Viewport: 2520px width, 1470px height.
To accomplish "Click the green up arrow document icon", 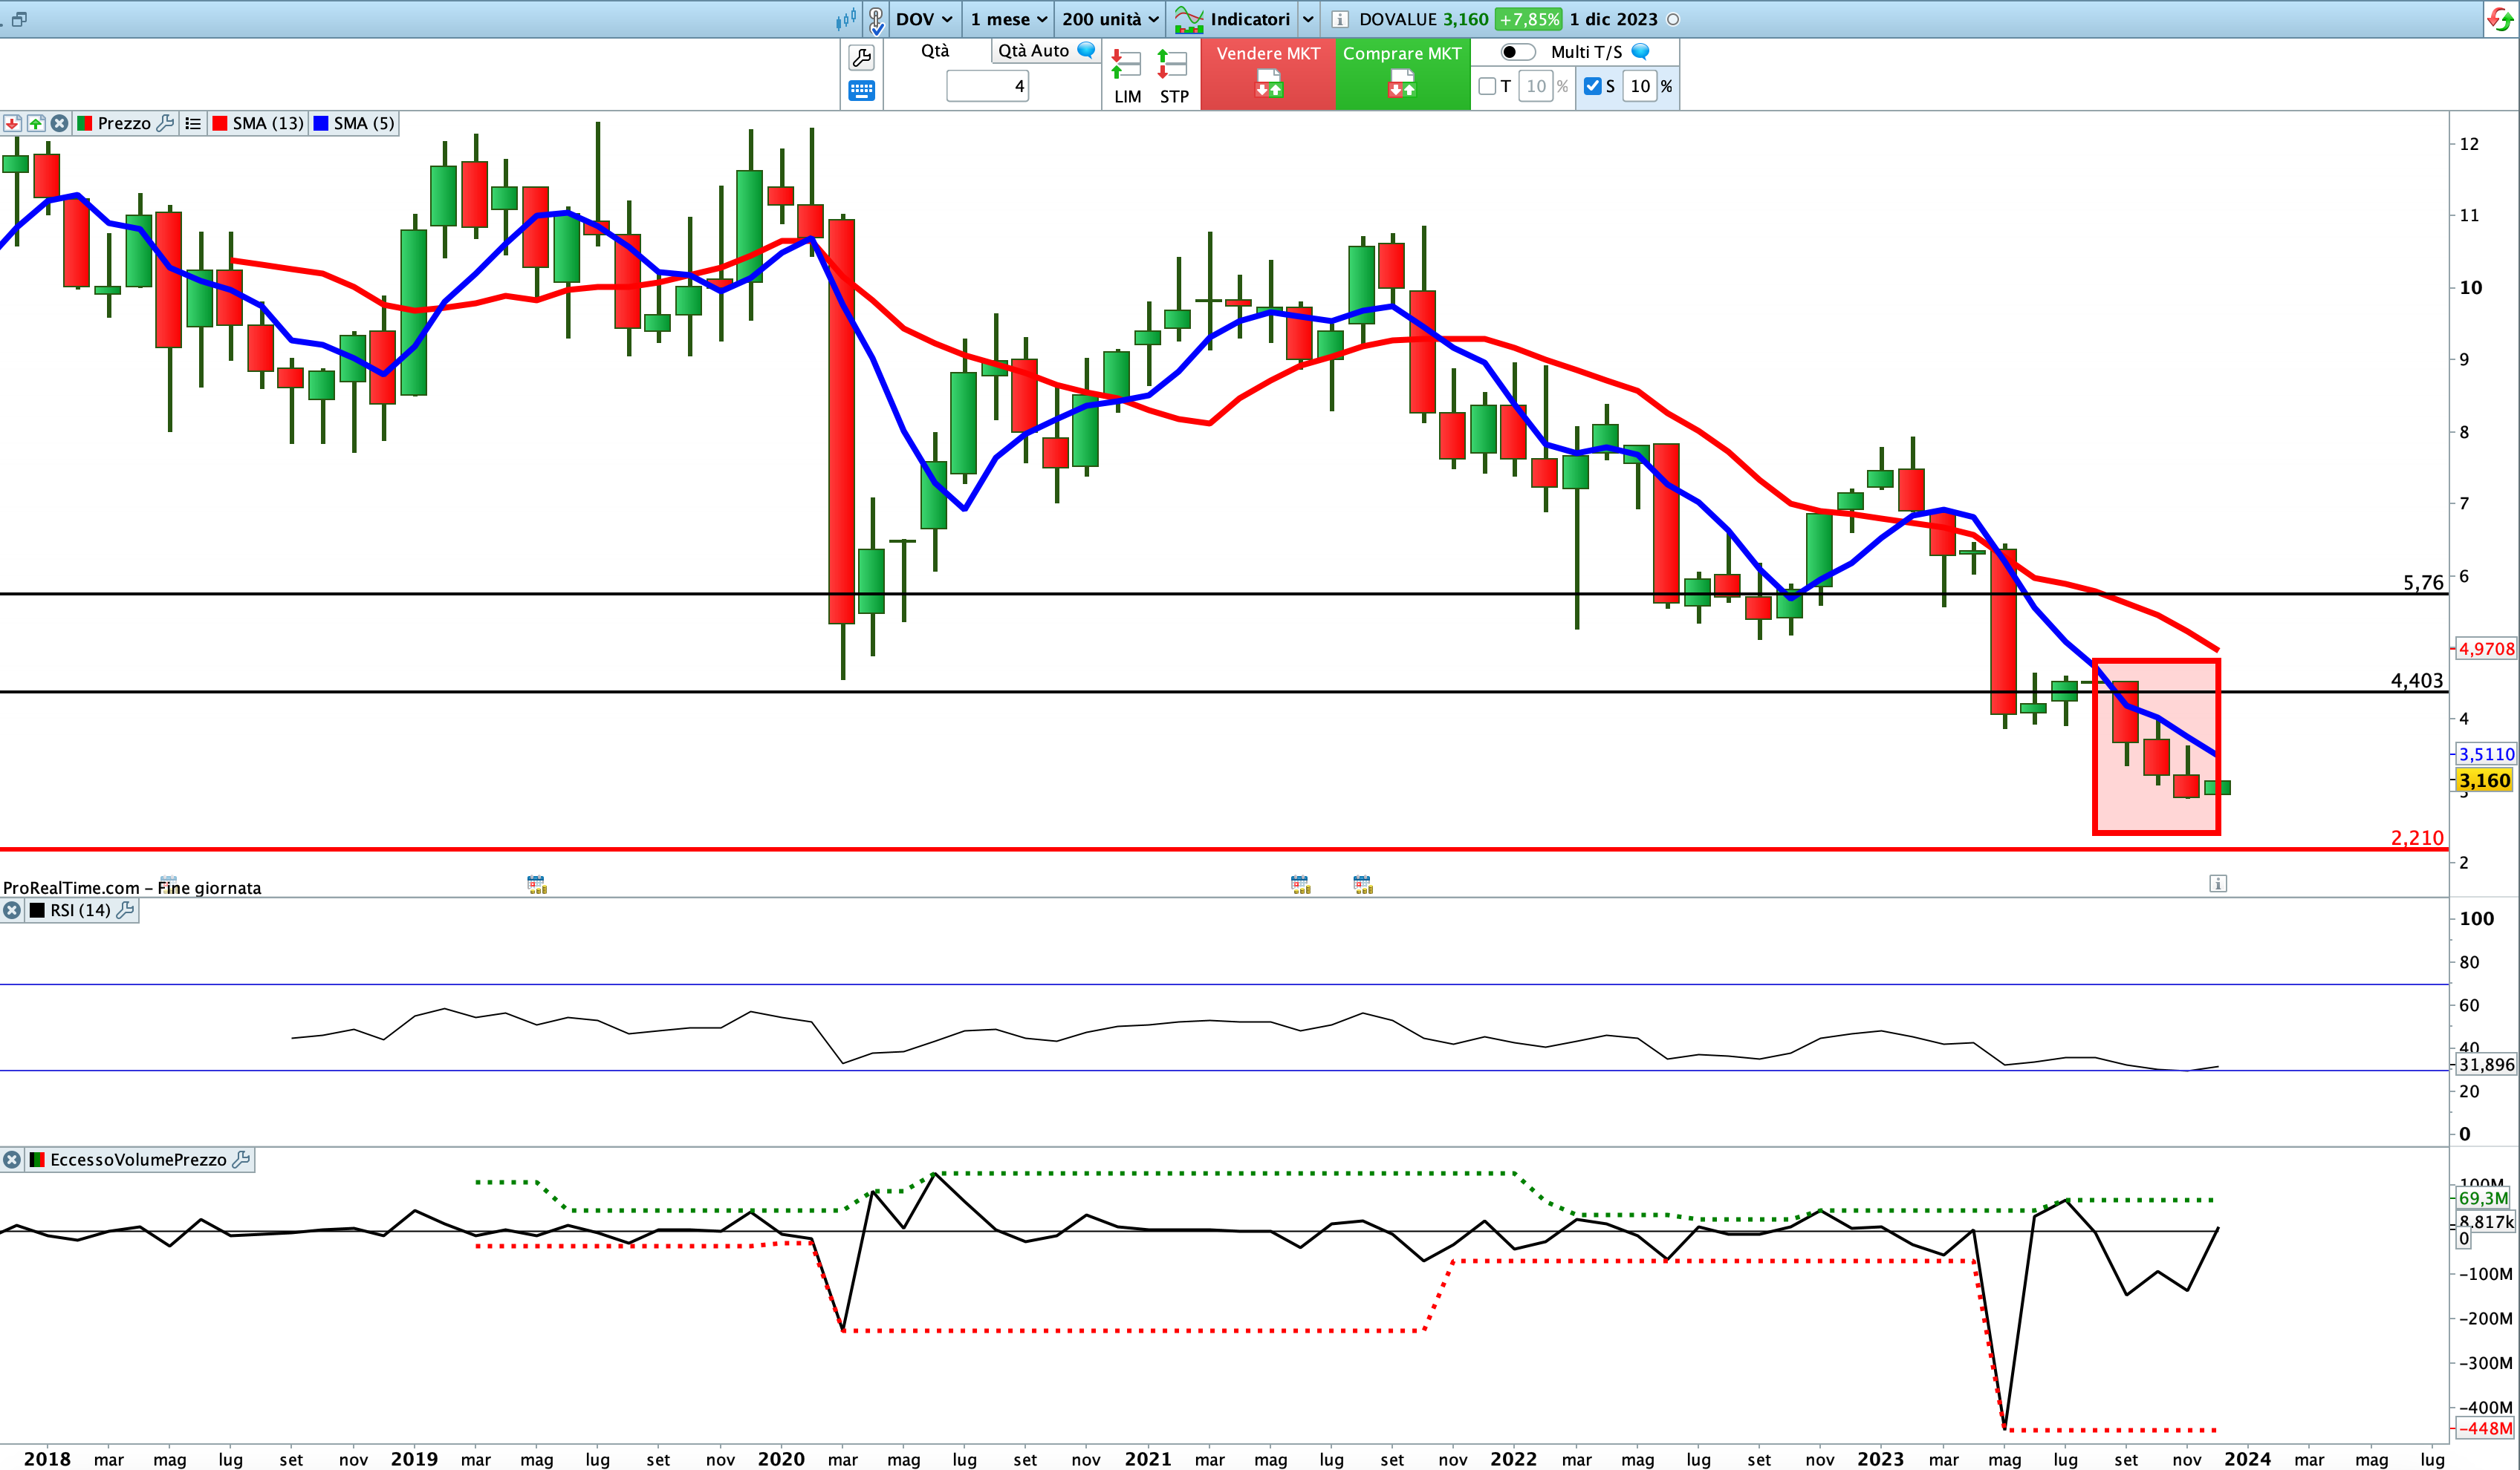I will (x=36, y=123).
